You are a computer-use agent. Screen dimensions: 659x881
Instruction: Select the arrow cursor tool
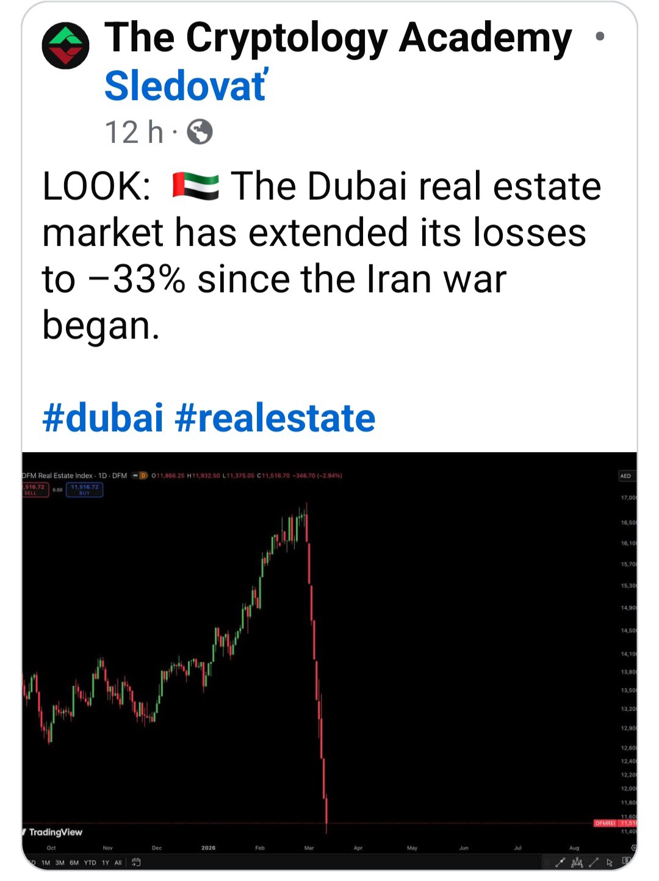click(x=610, y=862)
